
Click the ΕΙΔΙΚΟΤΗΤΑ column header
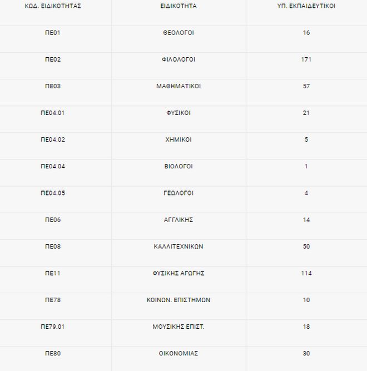point(178,7)
